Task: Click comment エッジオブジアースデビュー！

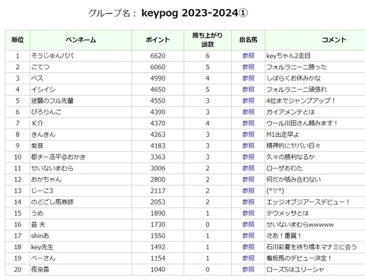Action: coord(308,202)
